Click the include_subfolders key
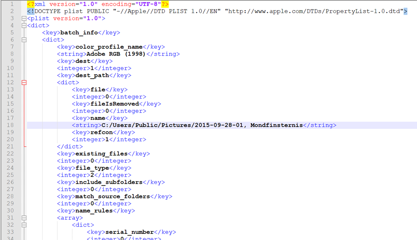This screenshot has height=240, width=417. click(x=109, y=182)
